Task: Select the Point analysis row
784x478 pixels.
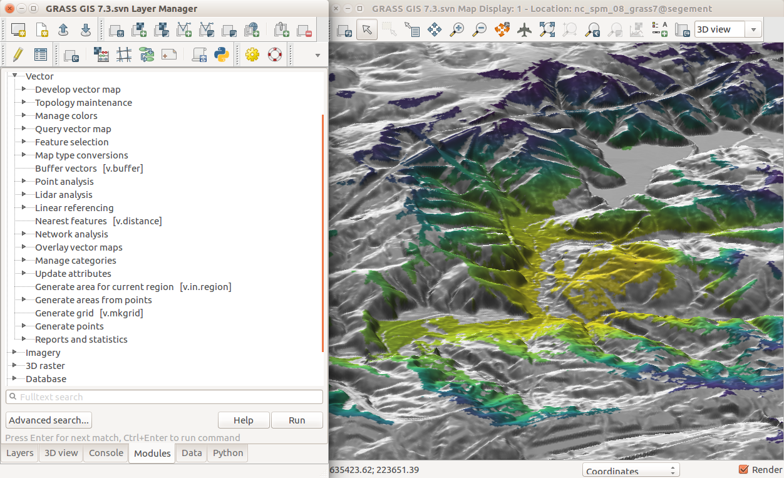Action: click(x=64, y=181)
